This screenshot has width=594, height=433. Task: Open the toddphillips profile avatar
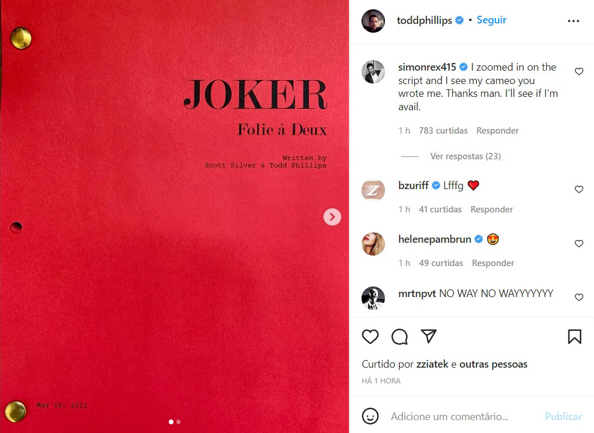[373, 21]
